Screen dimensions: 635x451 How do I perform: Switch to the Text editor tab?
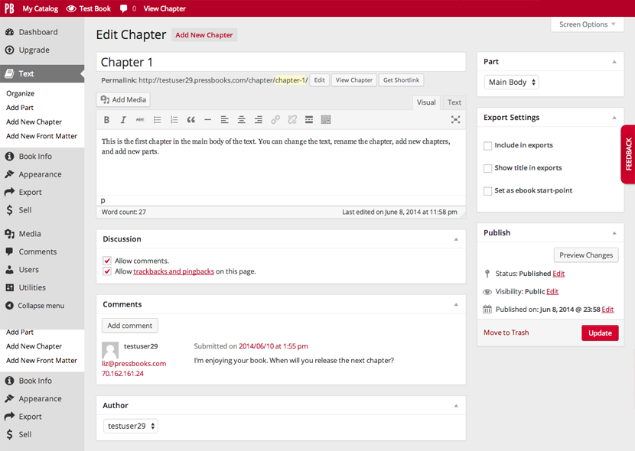pyautogui.click(x=454, y=102)
